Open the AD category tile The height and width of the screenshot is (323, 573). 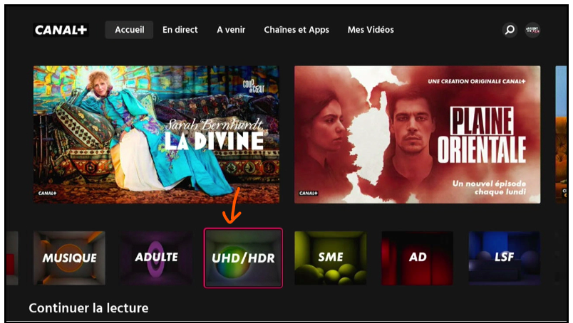pos(418,258)
